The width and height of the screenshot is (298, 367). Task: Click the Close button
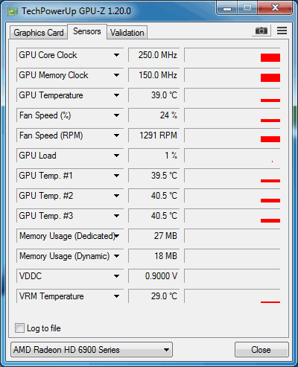pos(261,350)
